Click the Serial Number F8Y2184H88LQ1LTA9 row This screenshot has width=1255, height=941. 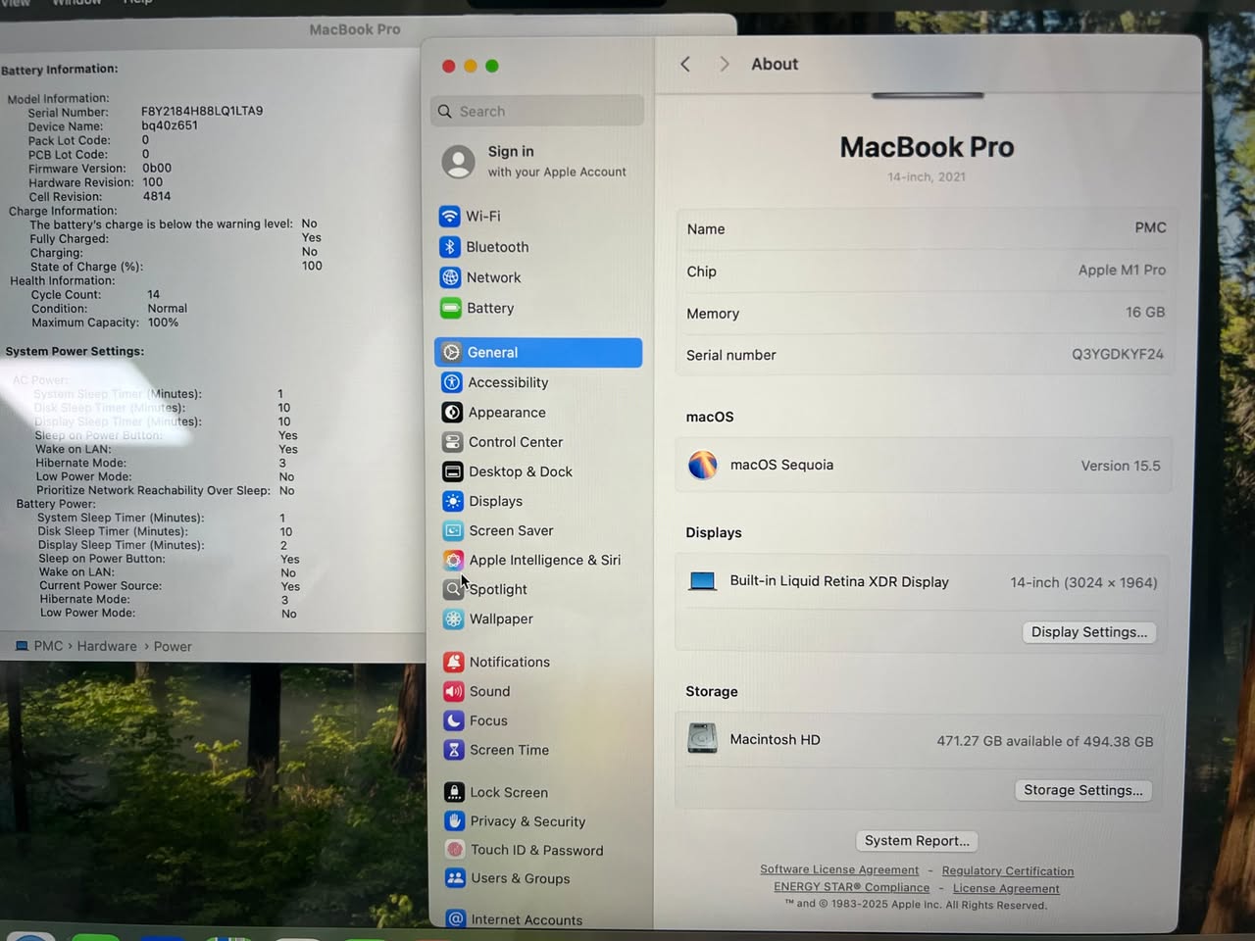point(145,112)
